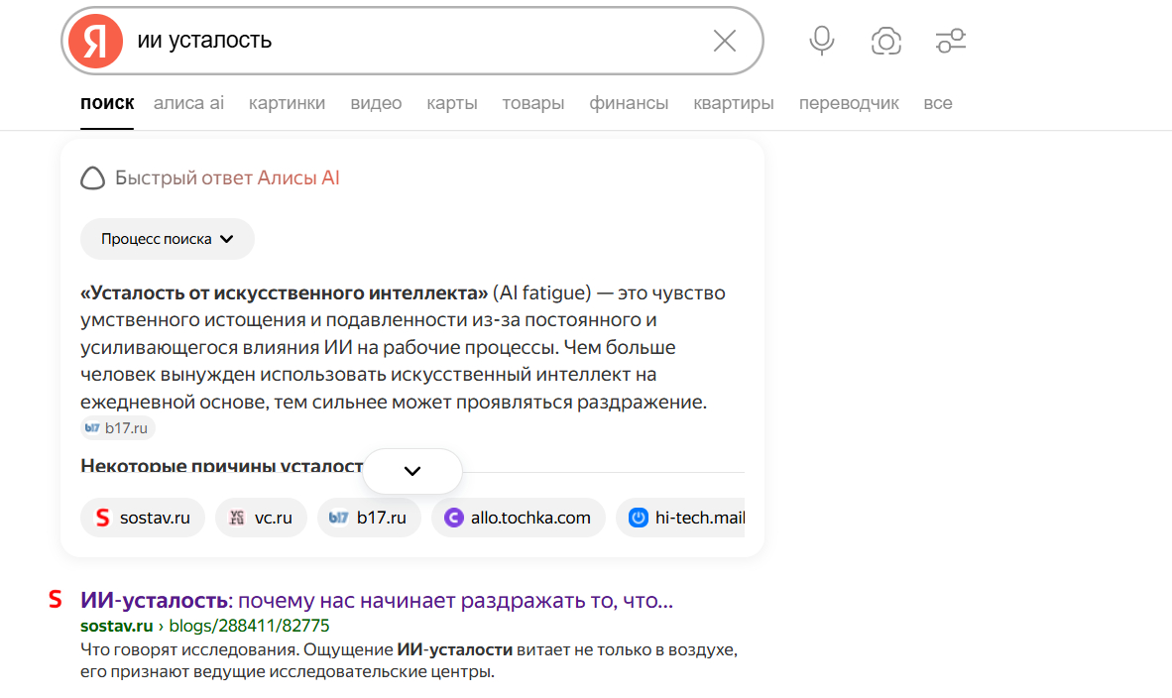
Task: Click the Alice AI quick answer icon
Action: click(92, 178)
